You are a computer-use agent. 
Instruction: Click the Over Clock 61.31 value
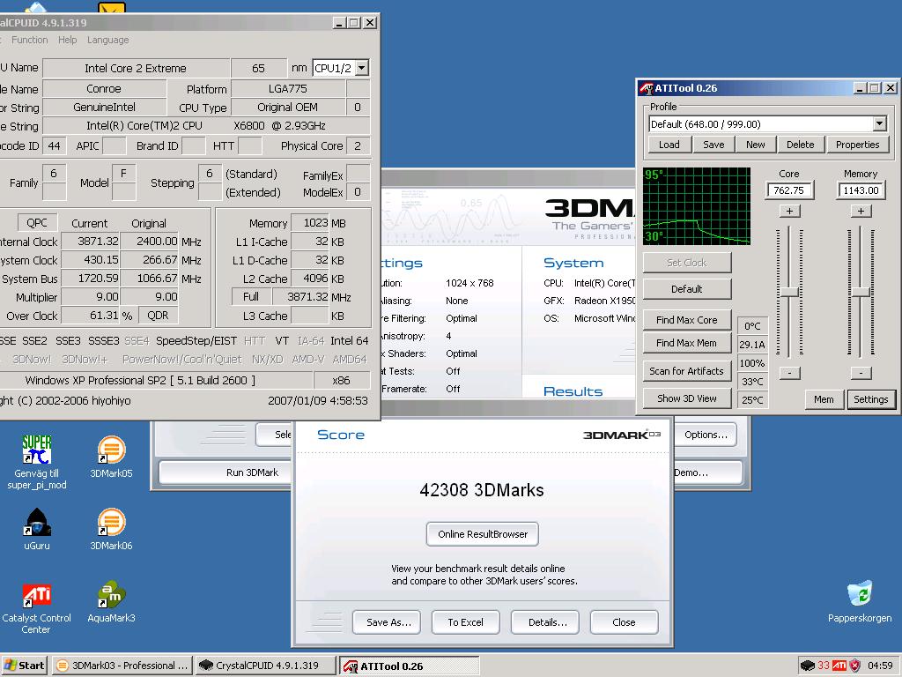tap(91, 316)
